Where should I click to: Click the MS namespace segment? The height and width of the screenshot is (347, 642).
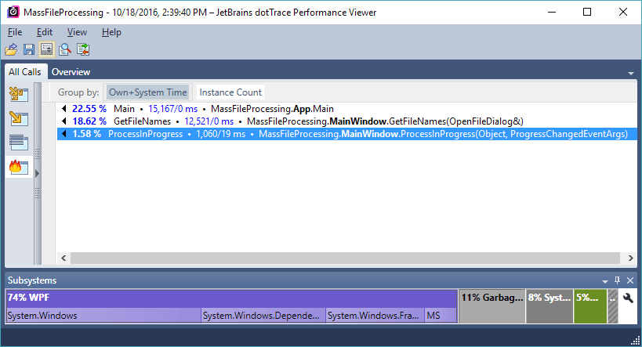(441, 316)
